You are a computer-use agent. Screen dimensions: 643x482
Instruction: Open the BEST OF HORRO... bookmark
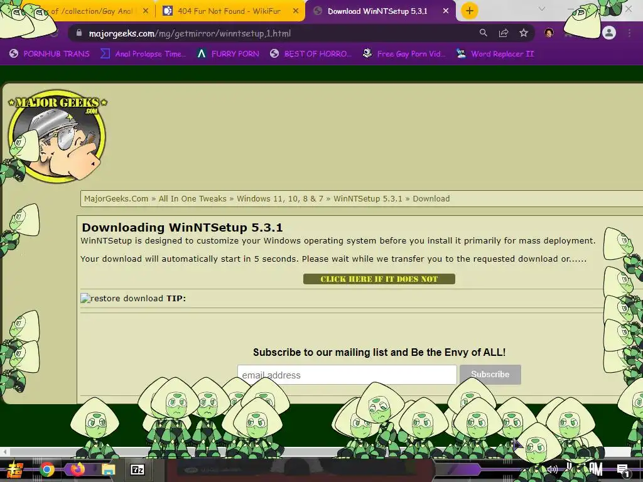pyautogui.click(x=311, y=54)
